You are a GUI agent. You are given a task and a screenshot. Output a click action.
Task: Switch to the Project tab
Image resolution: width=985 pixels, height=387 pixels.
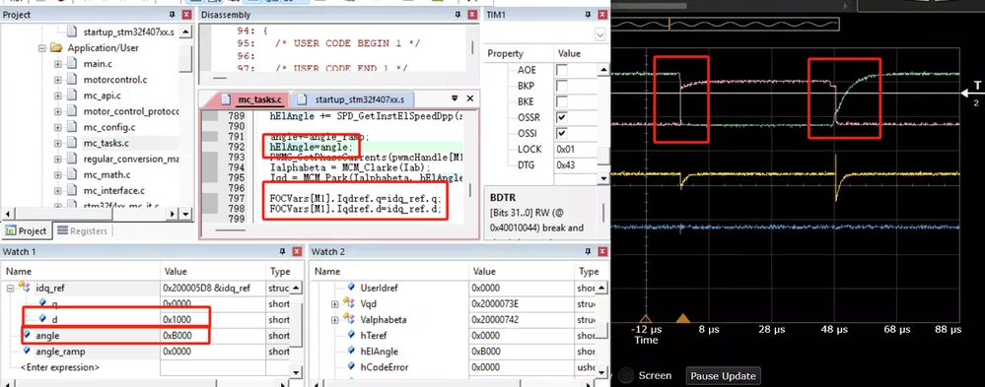26,230
